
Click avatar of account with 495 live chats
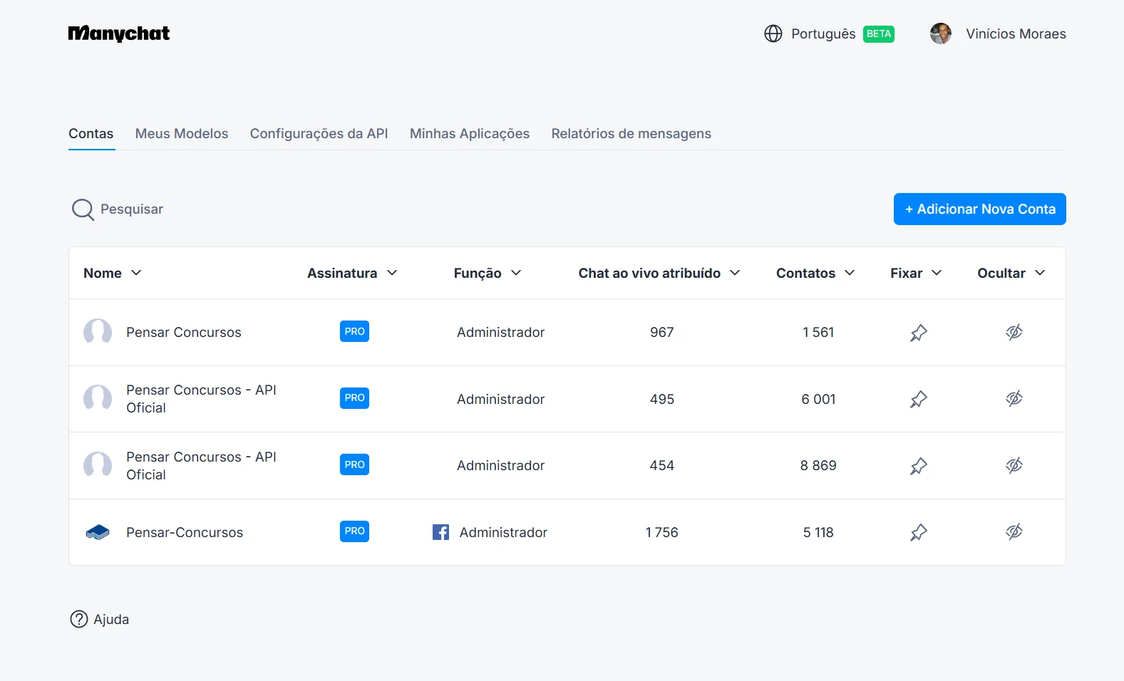(98, 399)
